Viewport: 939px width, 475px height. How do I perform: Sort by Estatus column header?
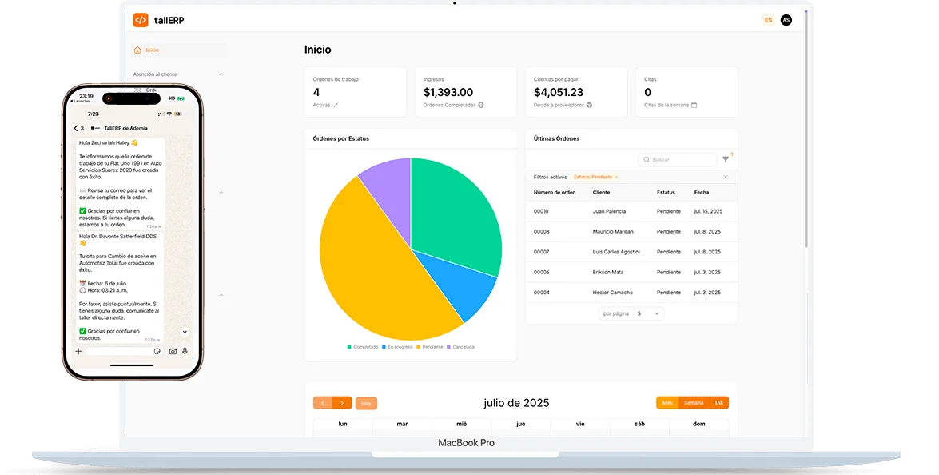(666, 192)
